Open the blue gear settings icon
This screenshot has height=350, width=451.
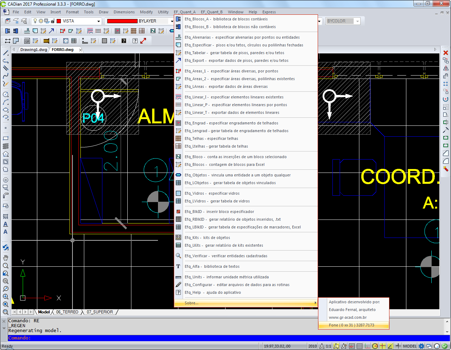[421, 346]
